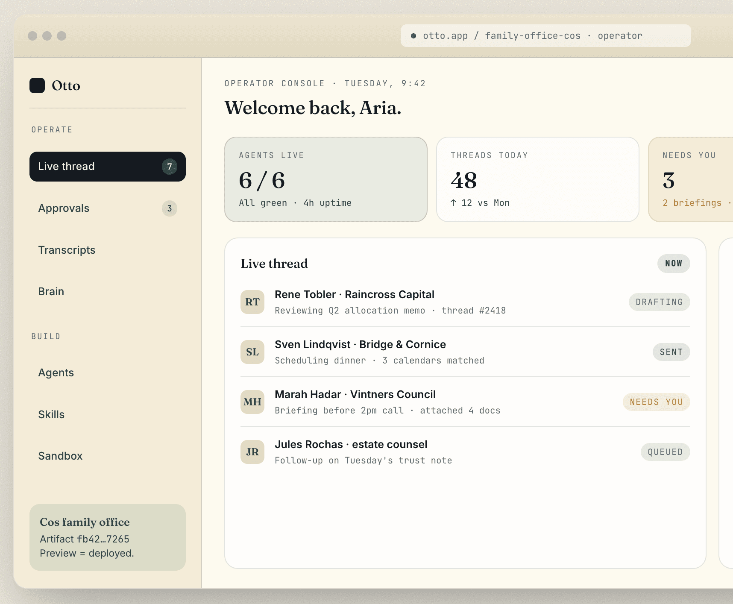
Task: Open Jules Rochas · estate counsel thread
Action: [x=465, y=452]
